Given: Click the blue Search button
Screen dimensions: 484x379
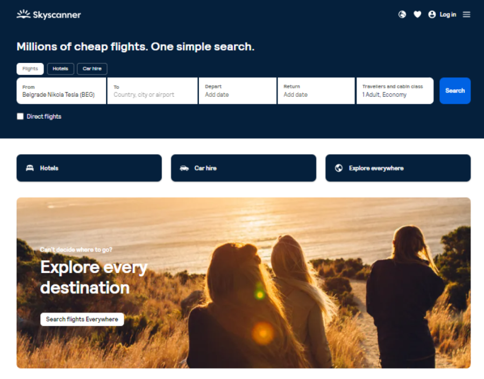Looking at the screenshot, I should [455, 91].
